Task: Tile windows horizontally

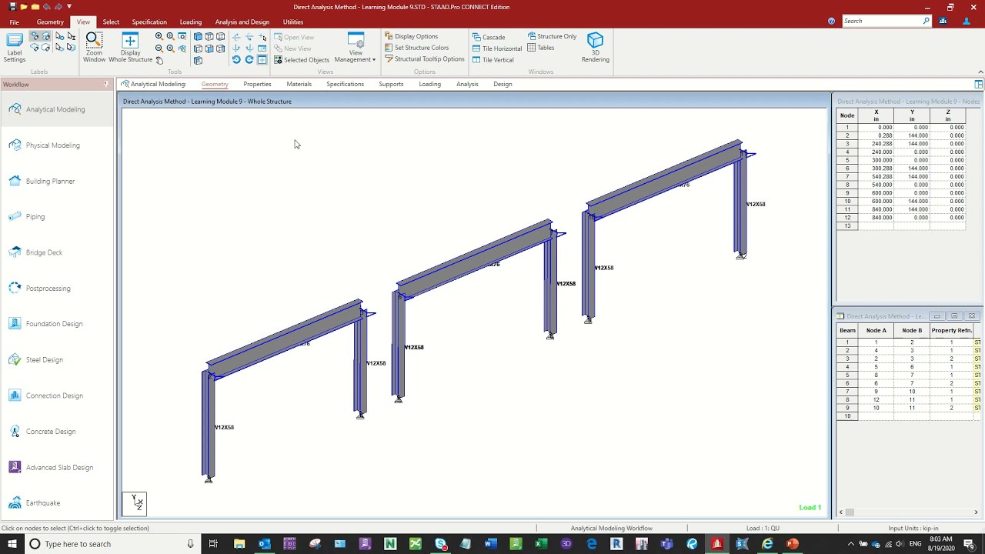Action: (x=496, y=48)
